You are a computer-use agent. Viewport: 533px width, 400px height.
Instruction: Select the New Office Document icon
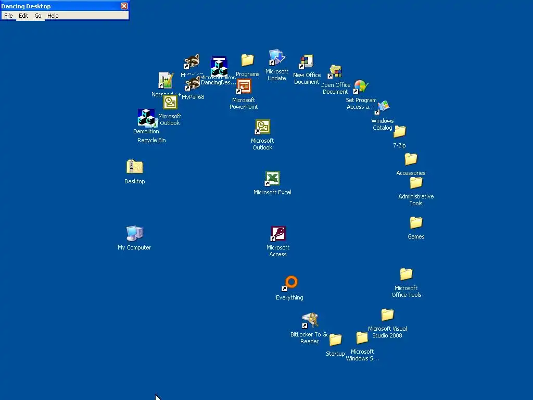[306, 62]
